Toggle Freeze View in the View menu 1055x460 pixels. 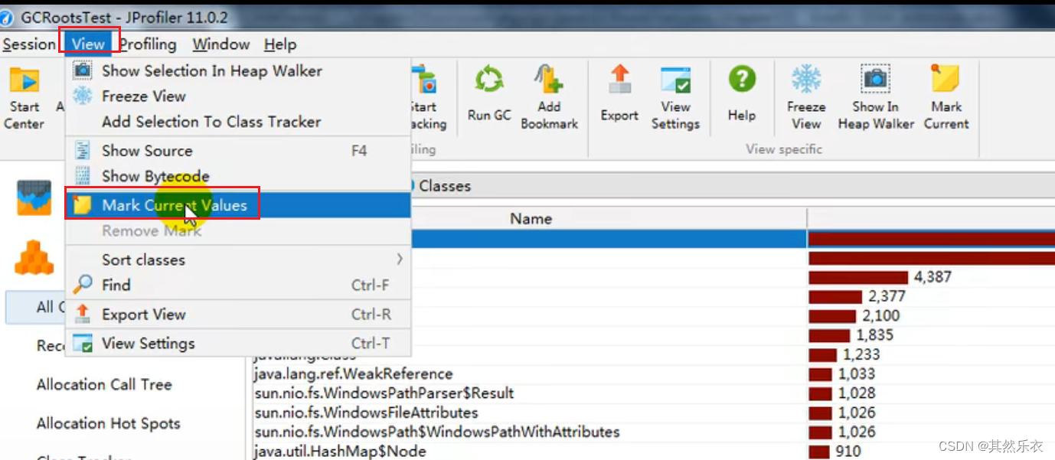pos(145,96)
